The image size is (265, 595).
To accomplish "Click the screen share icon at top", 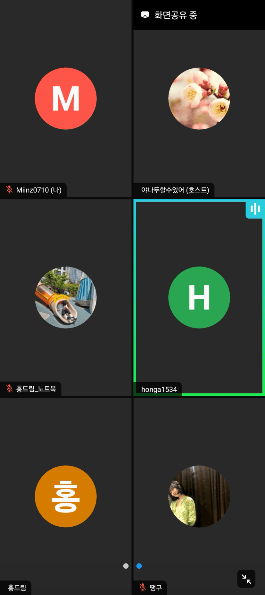I will pyautogui.click(x=145, y=15).
